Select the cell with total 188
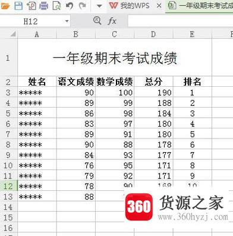 pyautogui.click(x=153, y=103)
